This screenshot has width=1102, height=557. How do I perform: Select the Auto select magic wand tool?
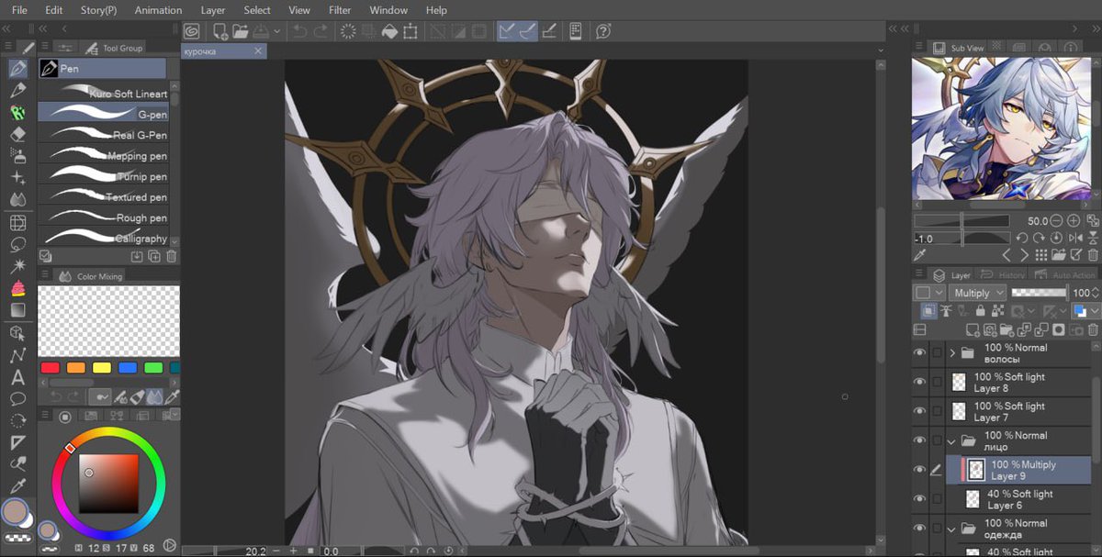[x=17, y=267]
